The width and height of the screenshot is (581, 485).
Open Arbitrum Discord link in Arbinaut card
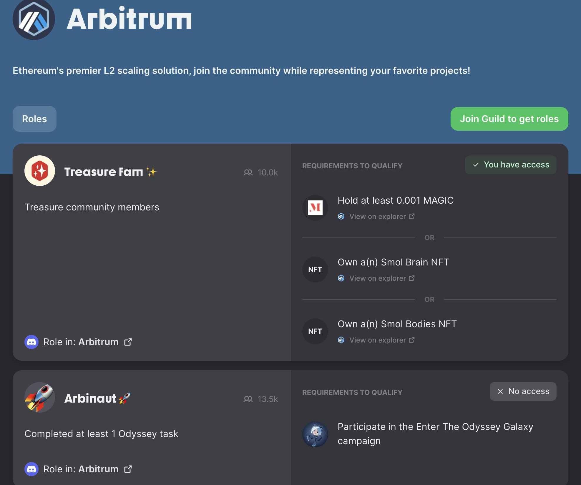[x=98, y=469]
